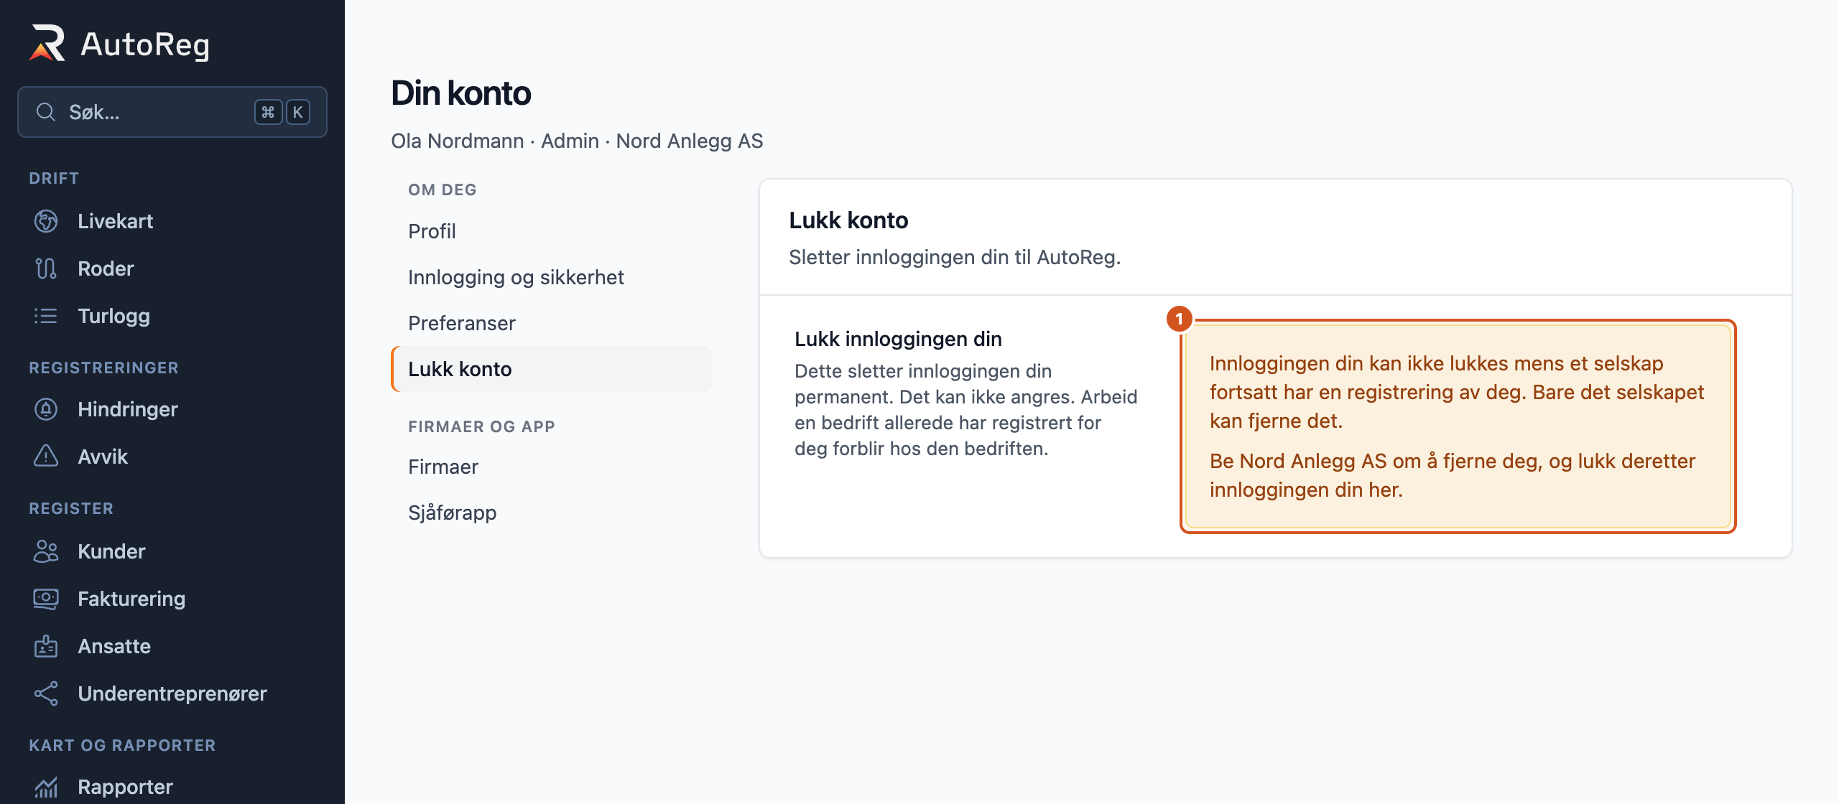Focus the Søk... search field
This screenshot has width=1839, height=804.
[x=172, y=112]
